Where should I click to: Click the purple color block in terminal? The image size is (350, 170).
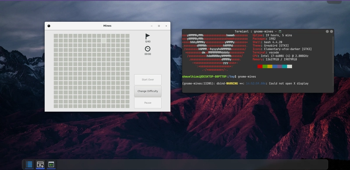click(x=280, y=67)
